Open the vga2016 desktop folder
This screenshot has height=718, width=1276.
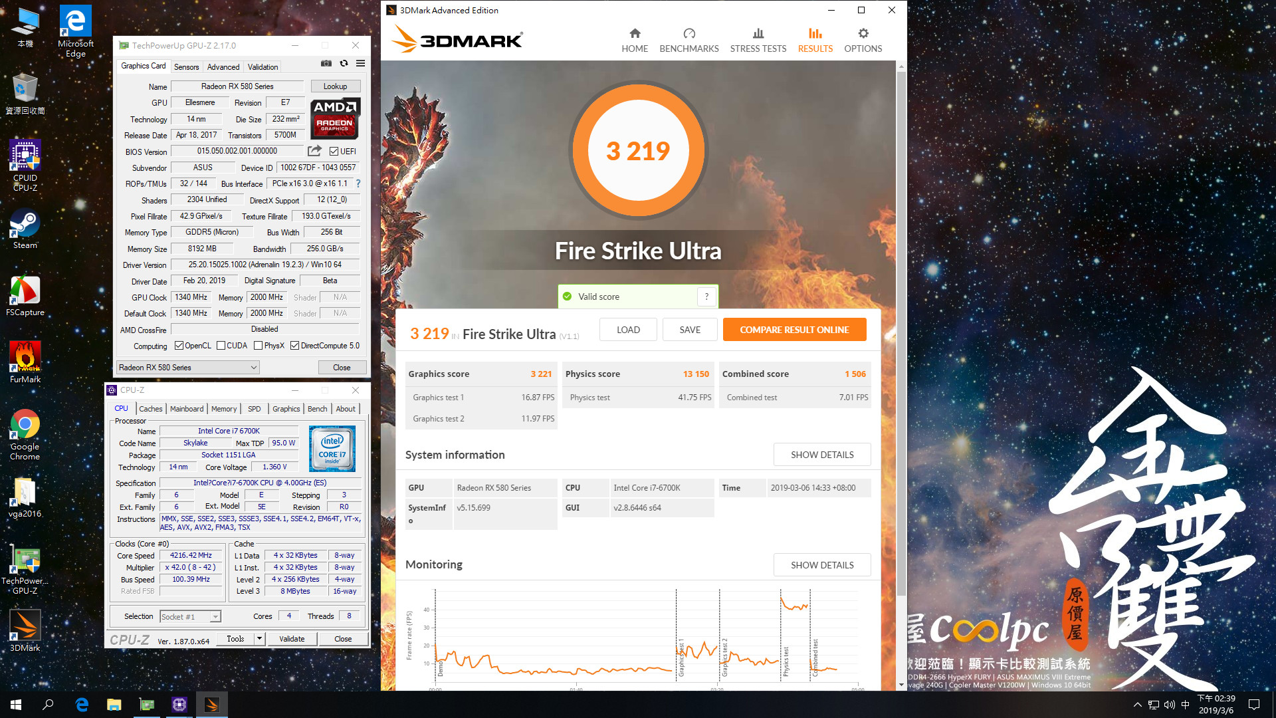coord(25,497)
